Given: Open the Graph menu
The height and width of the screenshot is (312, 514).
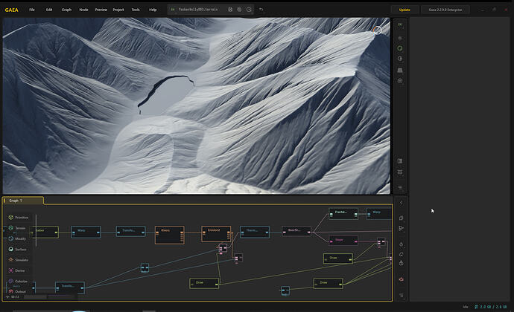Looking at the screenshot, I should 66,10.
